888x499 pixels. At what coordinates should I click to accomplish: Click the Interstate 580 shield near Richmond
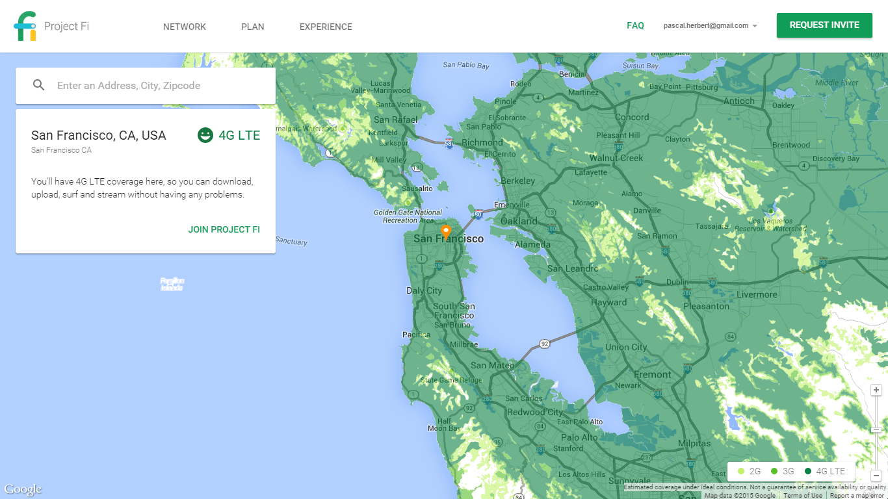tap(449, 142)
